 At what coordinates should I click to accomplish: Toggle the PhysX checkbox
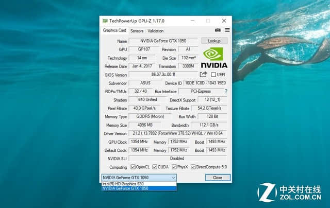174,167
